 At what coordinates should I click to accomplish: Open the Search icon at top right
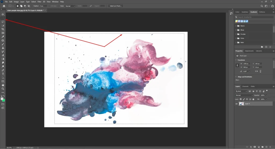click(262, 6)
